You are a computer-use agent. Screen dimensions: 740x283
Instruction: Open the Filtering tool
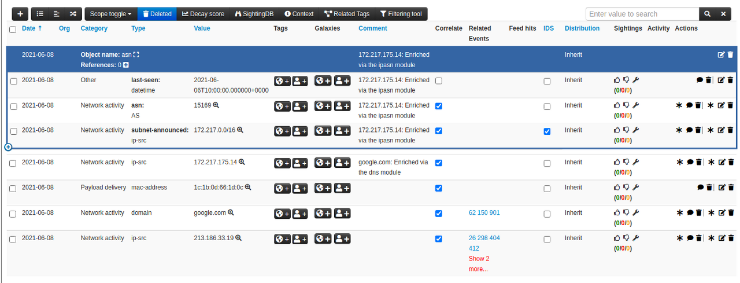pyautogui.click(x=401, y=14)
